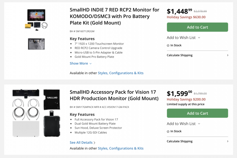Click In Stock checkmark icon for Accessory Pack
Image resolution: width=237 pixels, height=158 pixels.
coord(168,131)
